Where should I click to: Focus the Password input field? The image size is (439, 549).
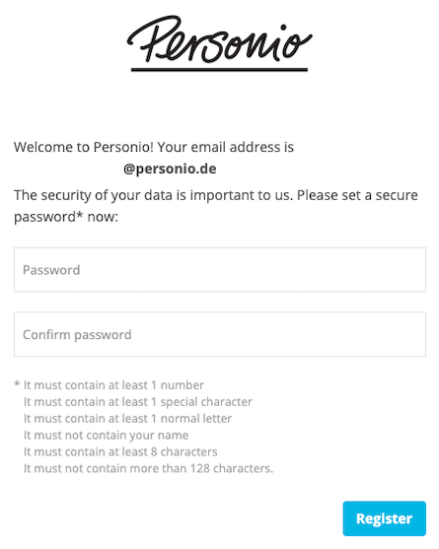click(x=220, y=270)
